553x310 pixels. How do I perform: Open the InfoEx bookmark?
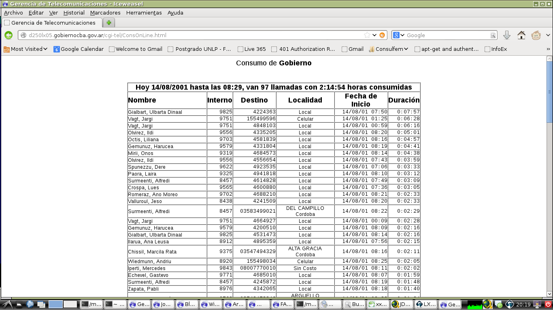(496, 49)
